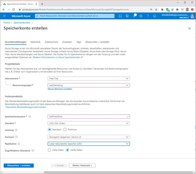Open Cloud Shell from the Azure header
Viewport: 196px width, 174px height.
coord(121,16)
